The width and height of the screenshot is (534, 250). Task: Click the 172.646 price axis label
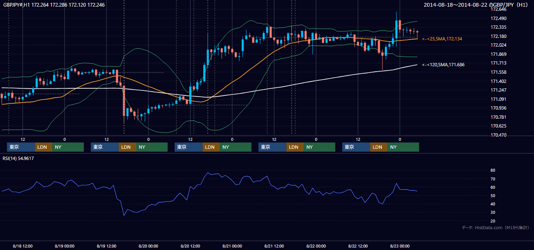click(x=499, y=9)
